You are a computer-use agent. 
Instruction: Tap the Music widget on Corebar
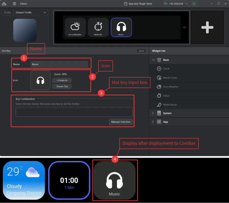click(115, 180)
